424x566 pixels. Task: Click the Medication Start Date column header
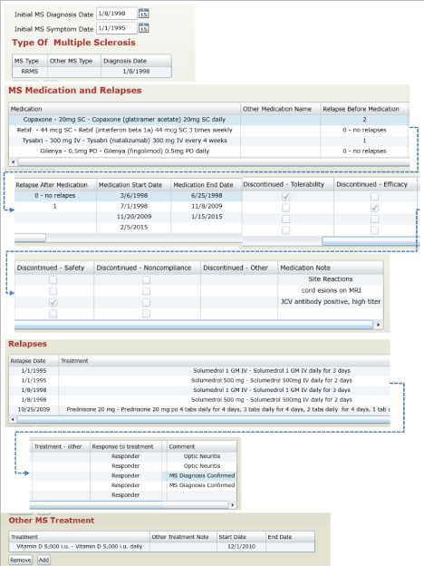tap(134, 185)
